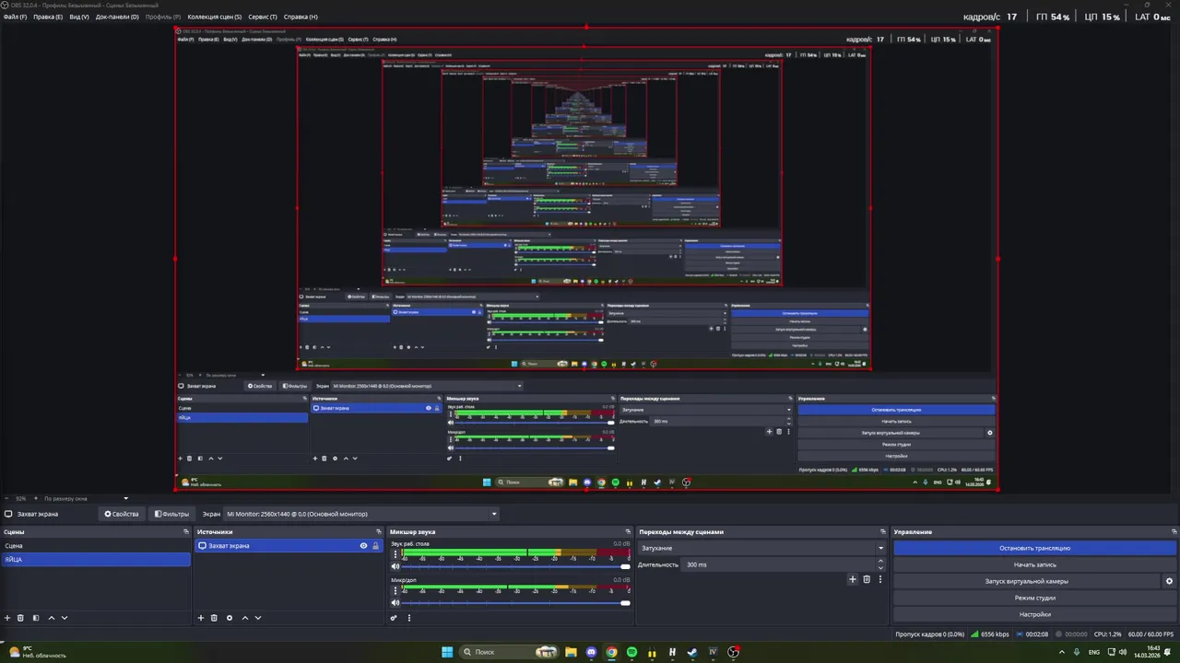Move source up arrow in Источники panel

point(244,618)
